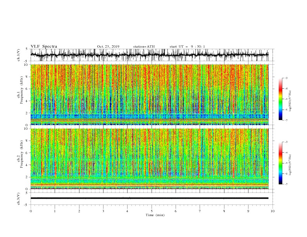Click the 'ch.1(V)' waveform axis label
Screen dimensions: 307x237
(x=19, y=55)
